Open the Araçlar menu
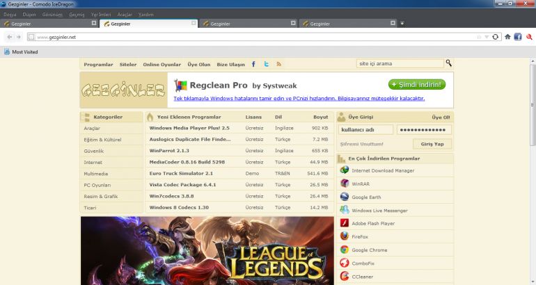The image size is (536, 285). coord(125,15)
